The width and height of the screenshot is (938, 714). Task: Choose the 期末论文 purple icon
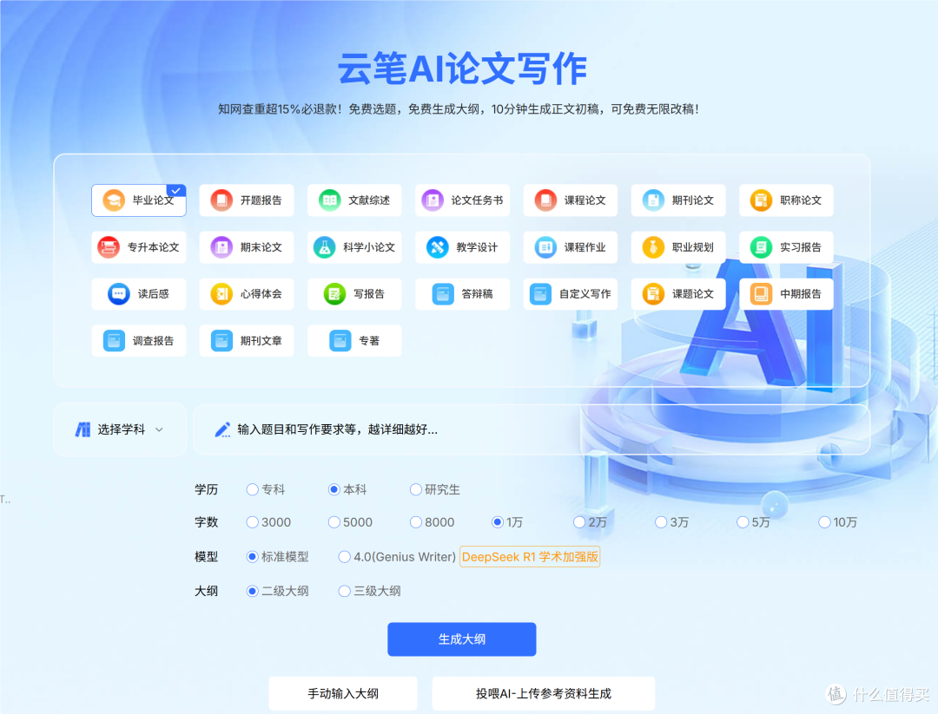221,246
